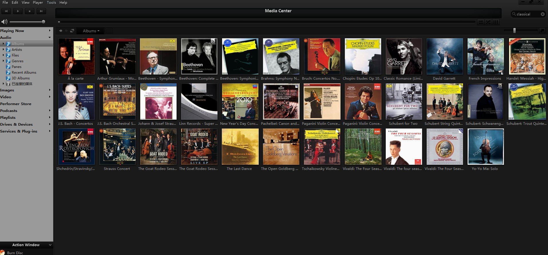
Task: Open the Help menu
Action: [x=63, y=2]
